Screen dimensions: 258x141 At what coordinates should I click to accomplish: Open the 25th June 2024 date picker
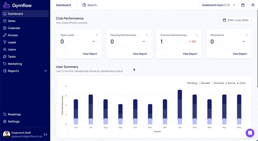[x=236, y=20]
